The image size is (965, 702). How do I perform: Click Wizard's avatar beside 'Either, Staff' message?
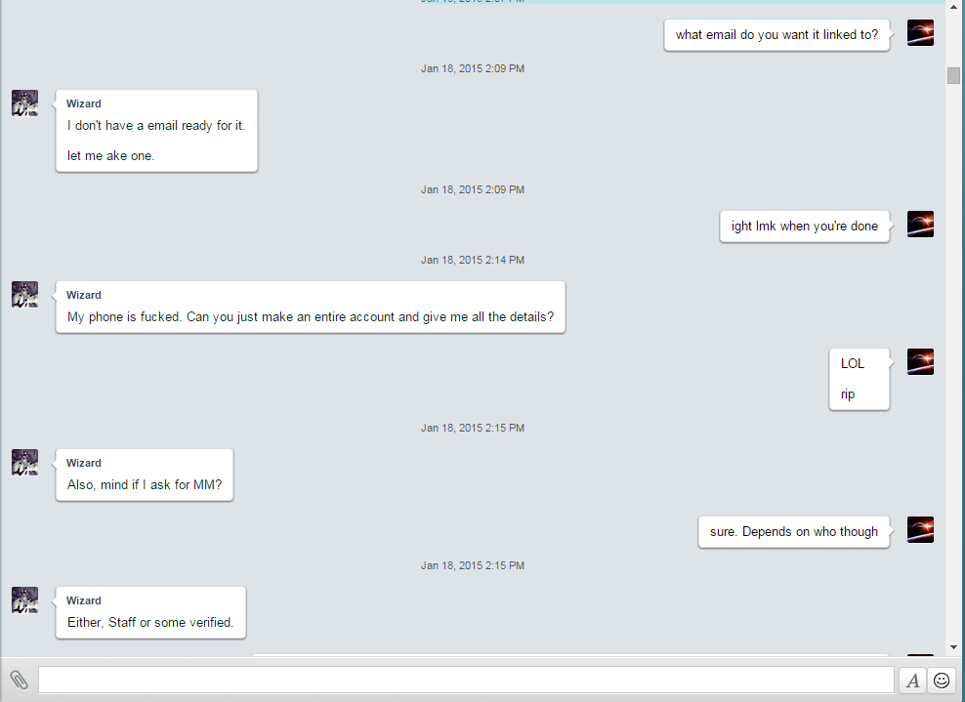24,599
